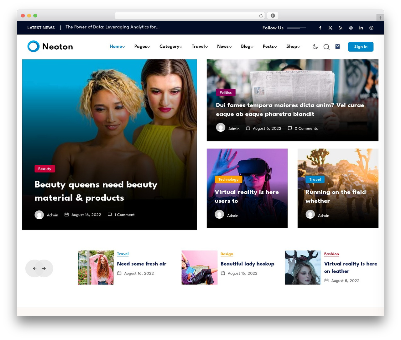401x340 pixels.
Task: Click the blue Travel tag on Running post
Action: [x=315, y=179]
